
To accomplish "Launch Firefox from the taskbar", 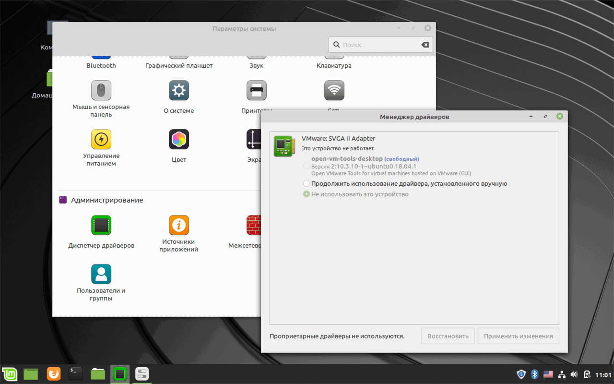I will pyautogui.click(x=53, y=374).
